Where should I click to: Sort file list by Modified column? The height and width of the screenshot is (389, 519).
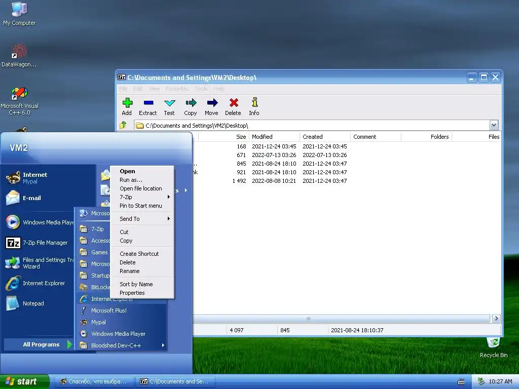tap(274, 137)
